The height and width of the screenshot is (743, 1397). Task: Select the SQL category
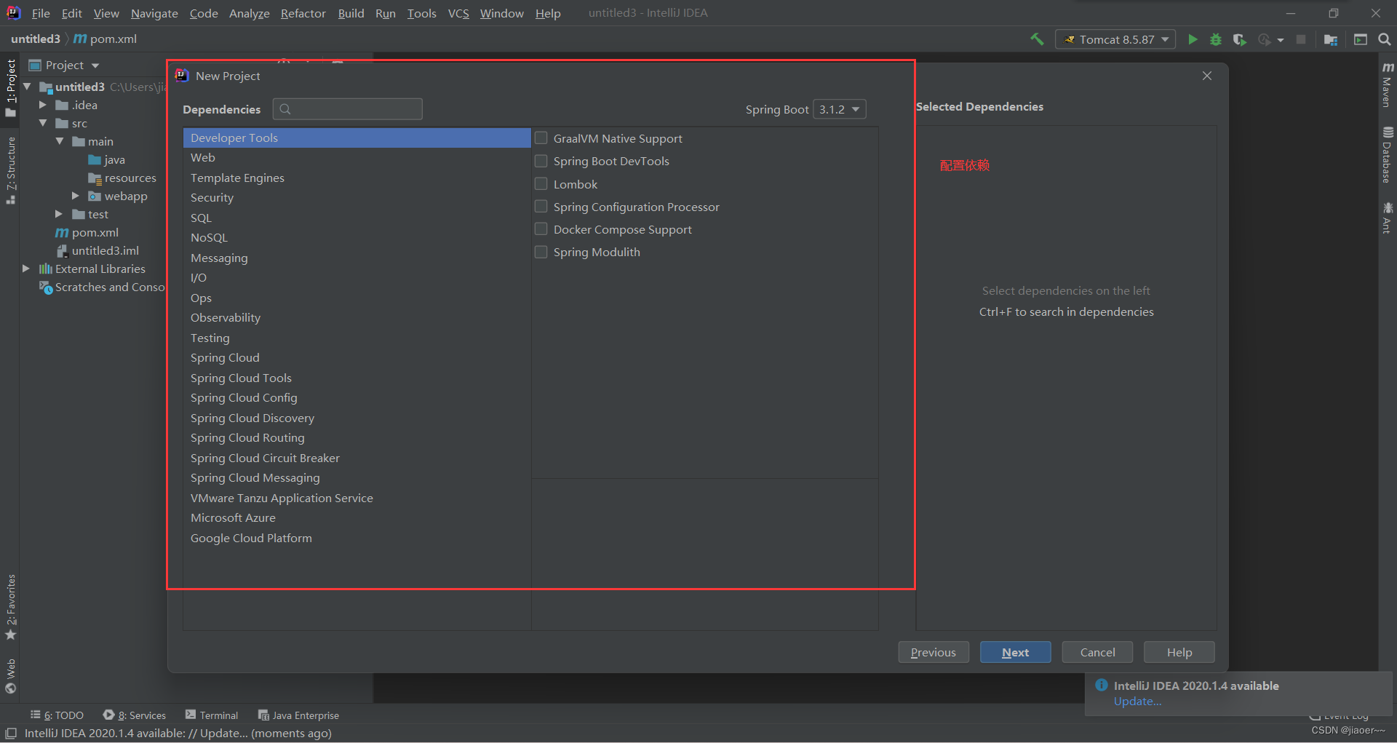click(x=357, y=218)
